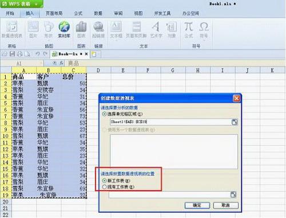286x218 pixels.
Task: Select column H header
Action: tap(198, 70)
